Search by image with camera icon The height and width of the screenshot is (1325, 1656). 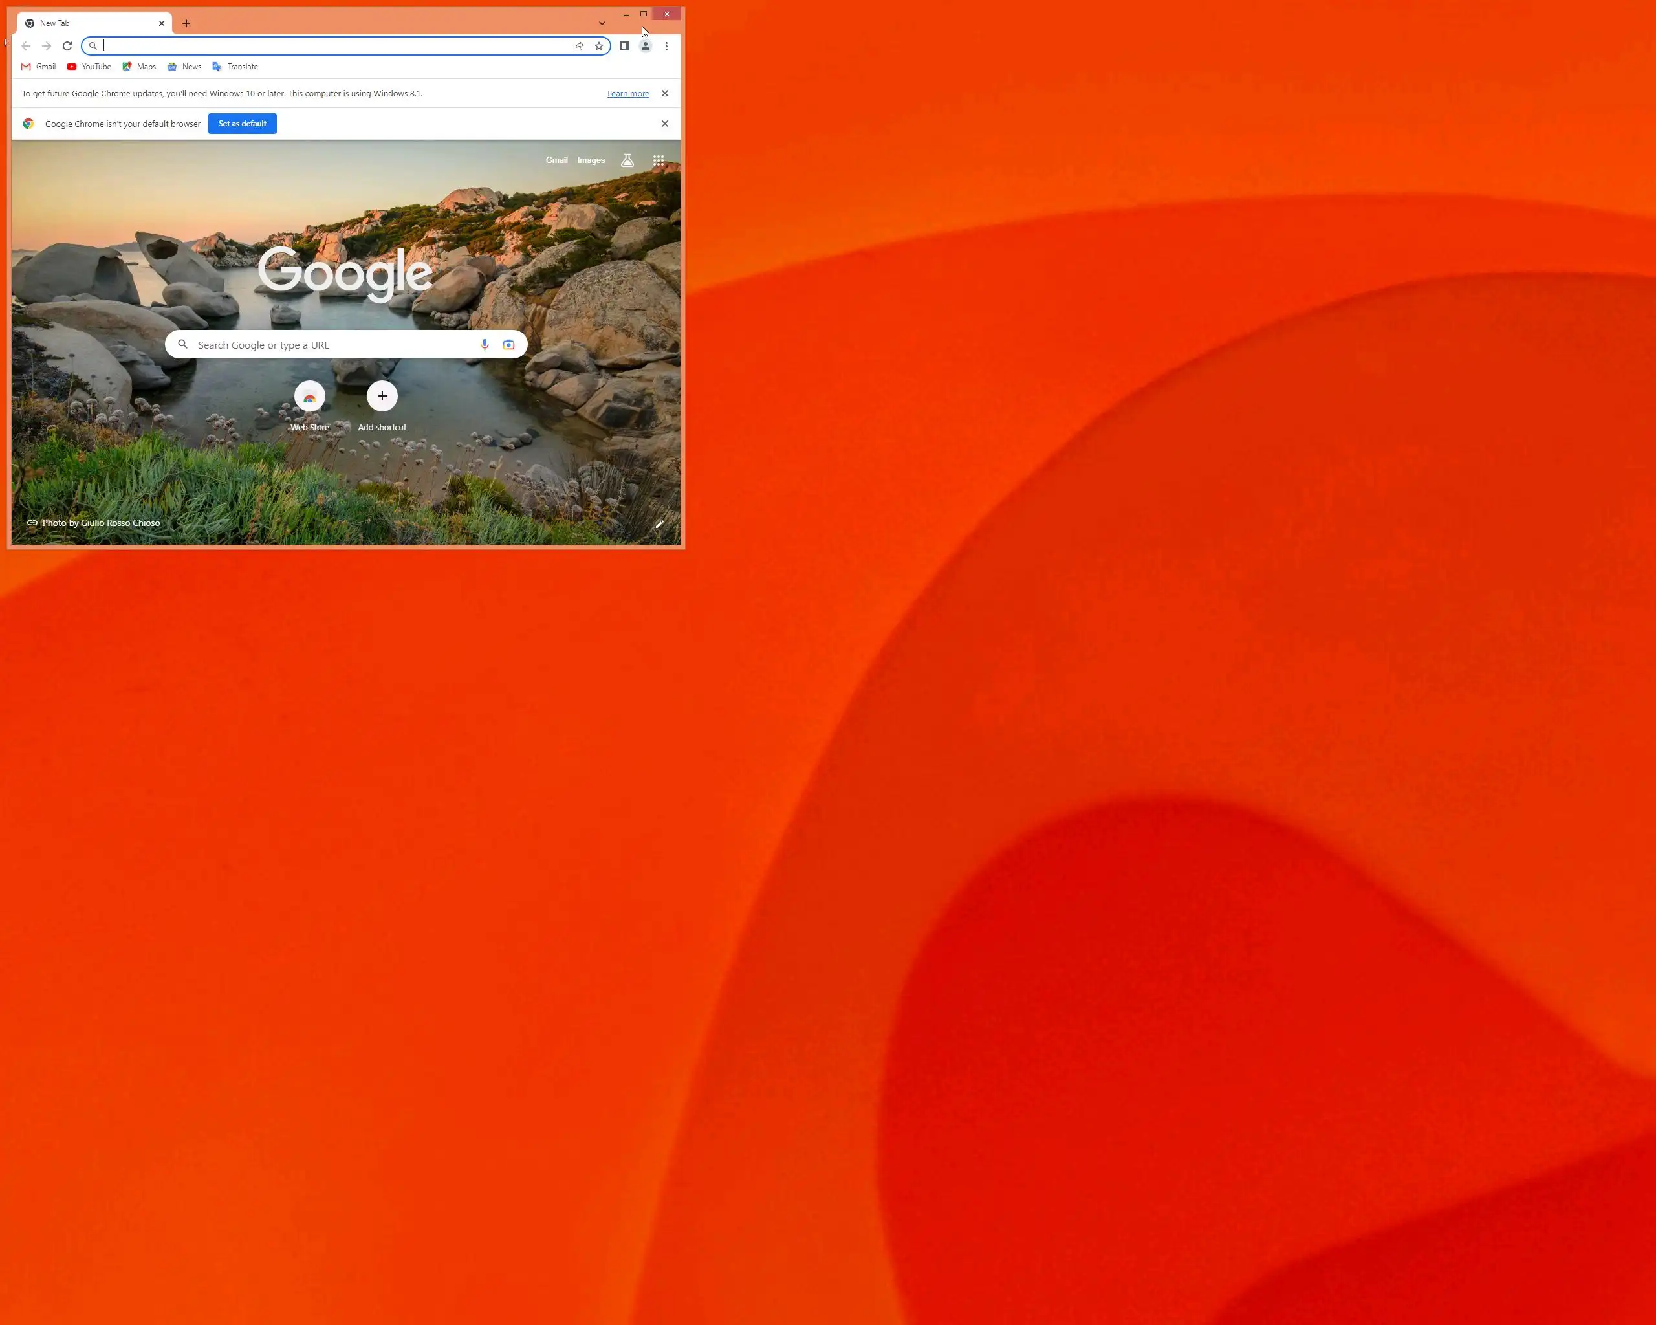(508, 345)
